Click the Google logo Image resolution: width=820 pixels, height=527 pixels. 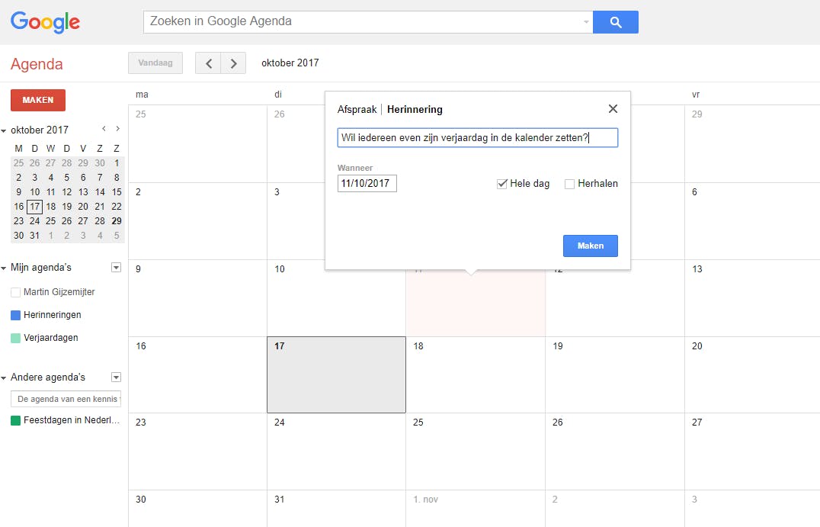click(x=45, y=22)
